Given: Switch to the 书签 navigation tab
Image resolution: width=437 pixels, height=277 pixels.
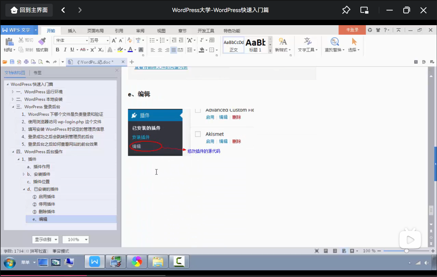Looking at the screenshot, I should point(37,73).
